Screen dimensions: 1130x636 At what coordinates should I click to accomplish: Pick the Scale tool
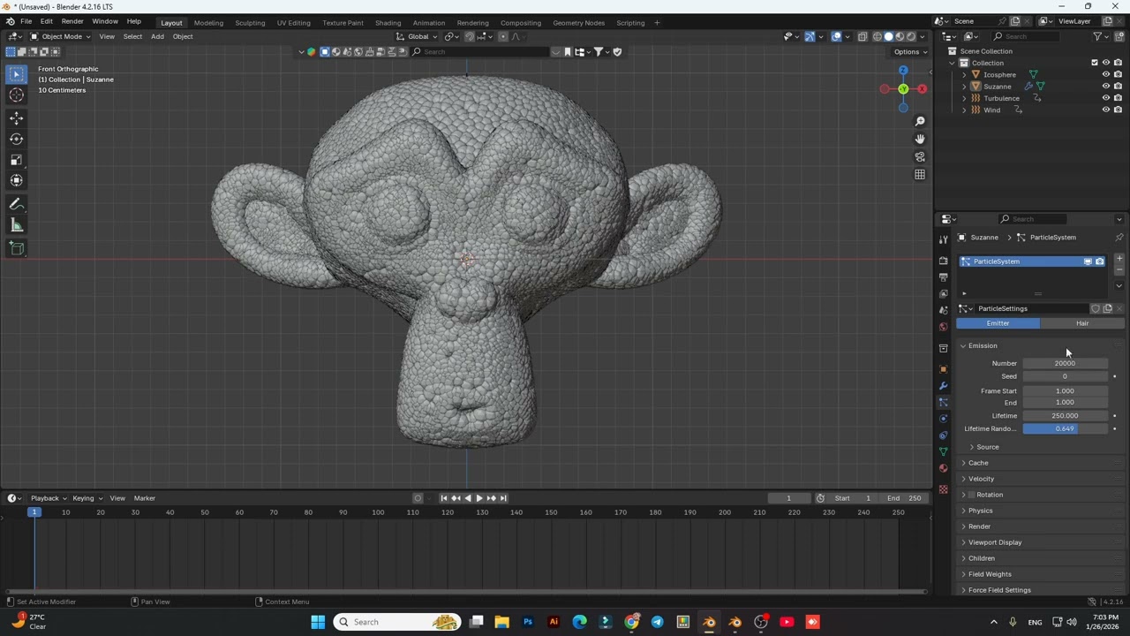point(16,160)
